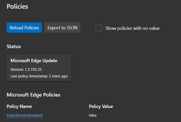Click the Policy Name column header
This screenshot has height=122, width=181.
[19, 106]
